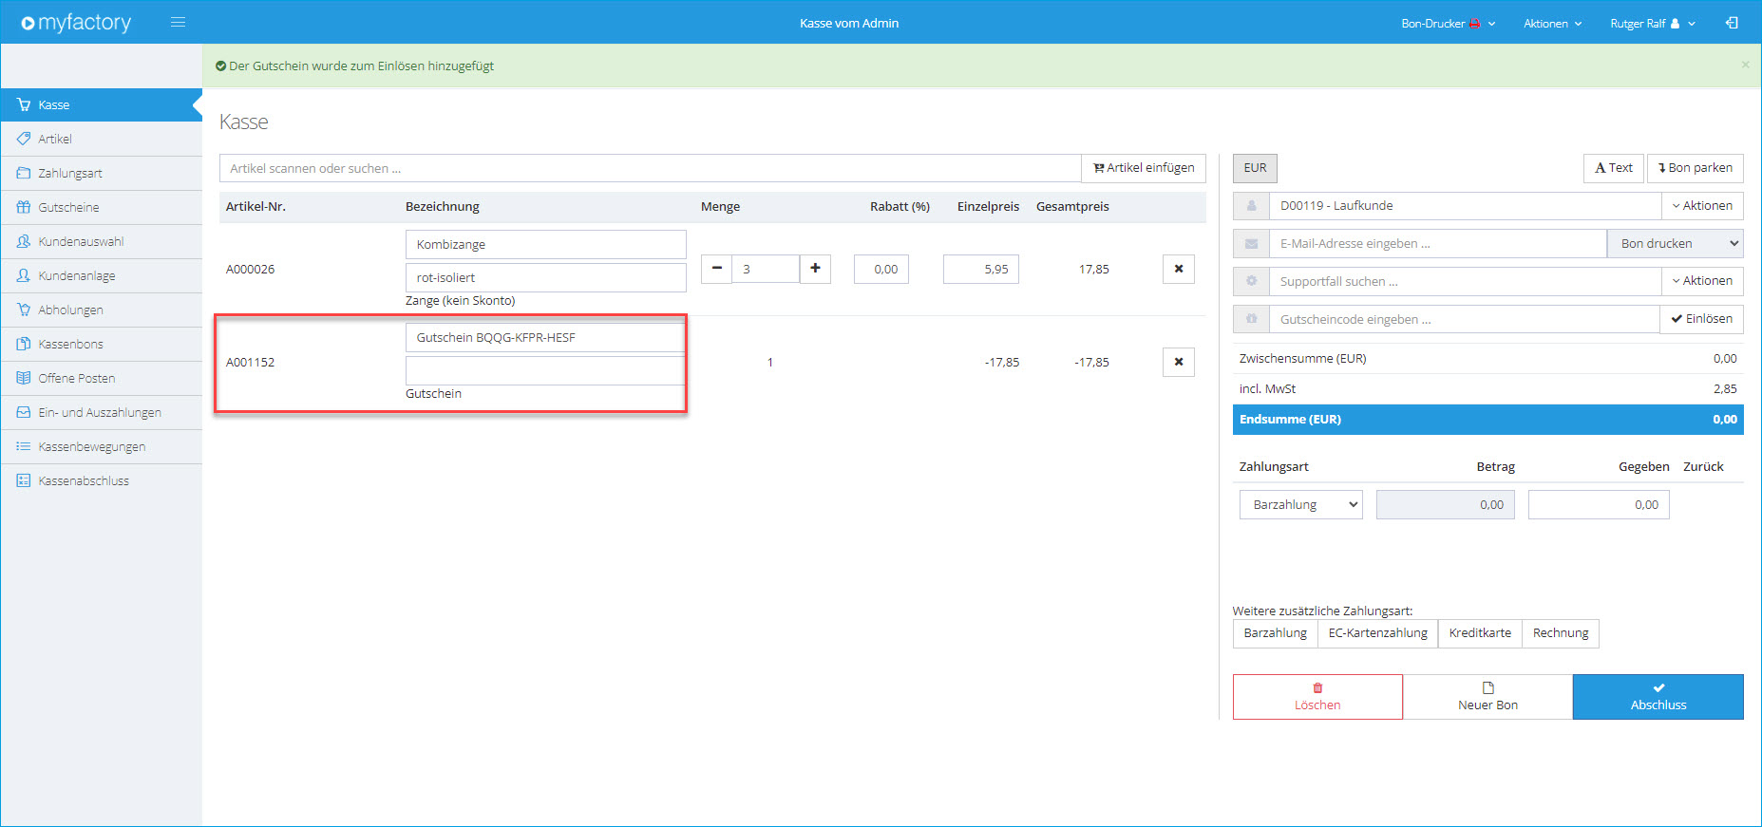Screen dimensions: 1762x827
Task: Open Artikel in the sidebar
Action: 101,139
